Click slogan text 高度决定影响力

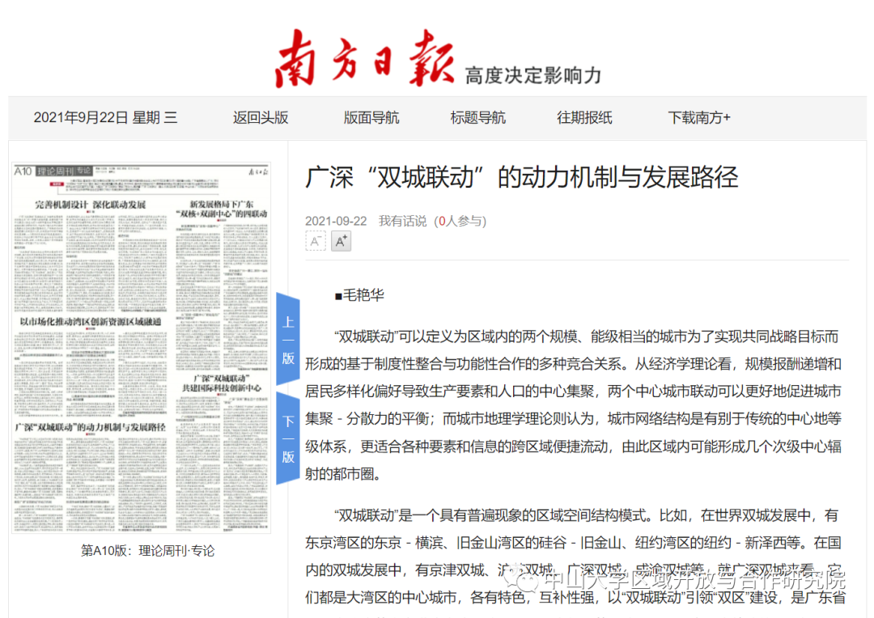coord(533,75)
